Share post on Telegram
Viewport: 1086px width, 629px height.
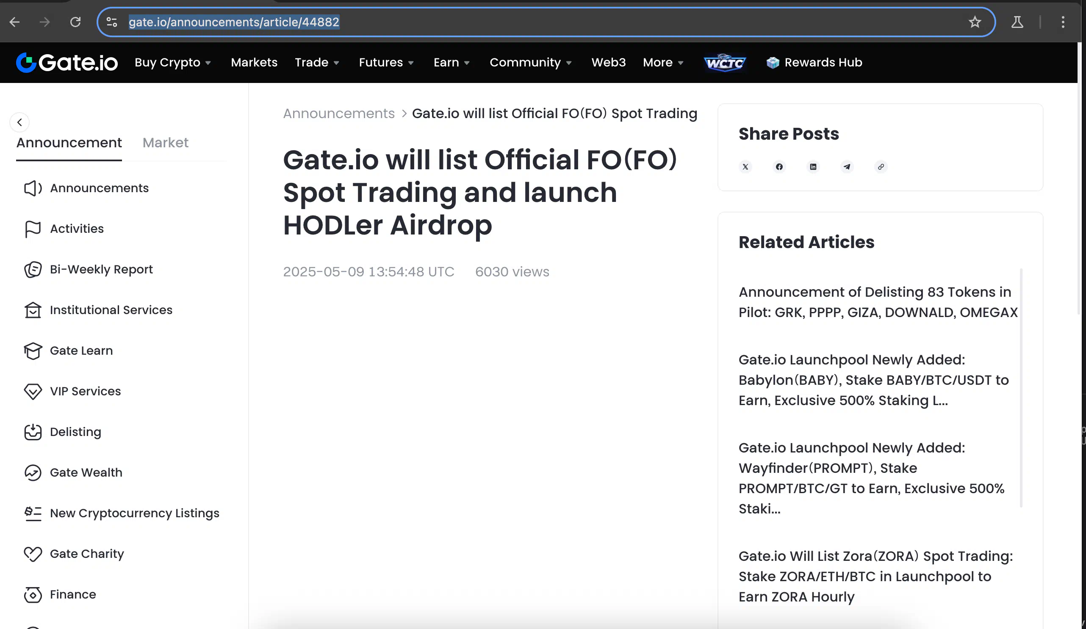(847, 167)
